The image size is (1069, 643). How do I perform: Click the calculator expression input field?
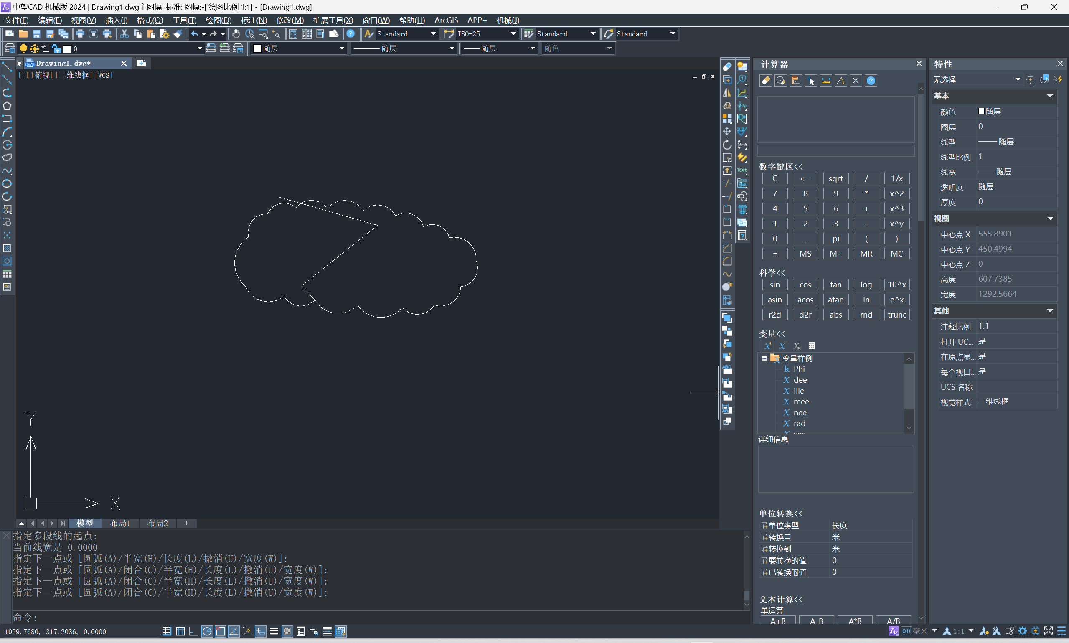pyautogui.click(x=835, y=151)
